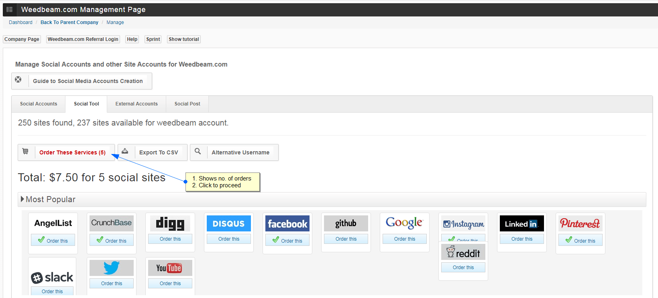Image resolution: width=658 pixels, height=298 pixels.
Task: Click the Instagram logo
Action: point(463,223)
